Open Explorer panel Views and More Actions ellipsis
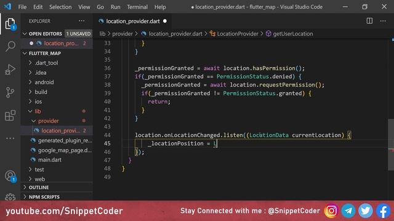 click(x=82, y=21)
